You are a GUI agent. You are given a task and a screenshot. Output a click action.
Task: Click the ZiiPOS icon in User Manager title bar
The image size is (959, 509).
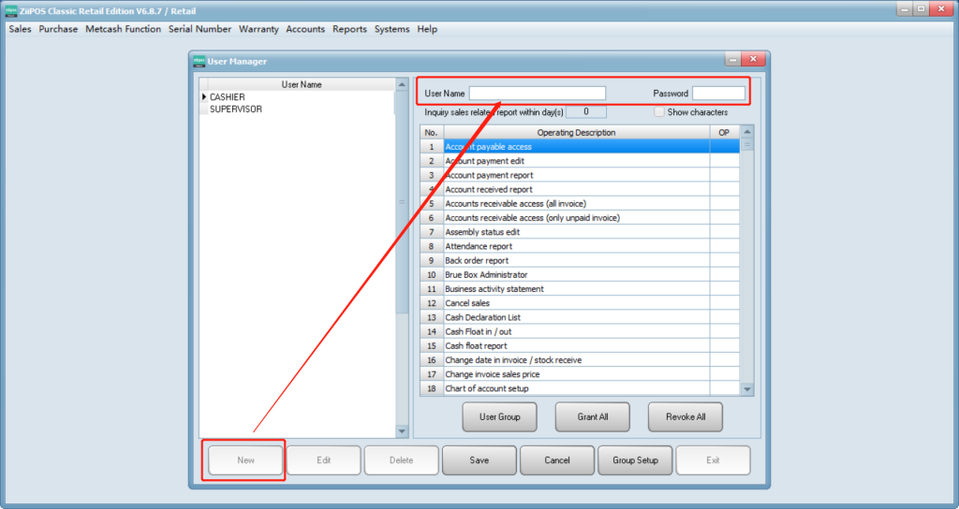[199, 62]
